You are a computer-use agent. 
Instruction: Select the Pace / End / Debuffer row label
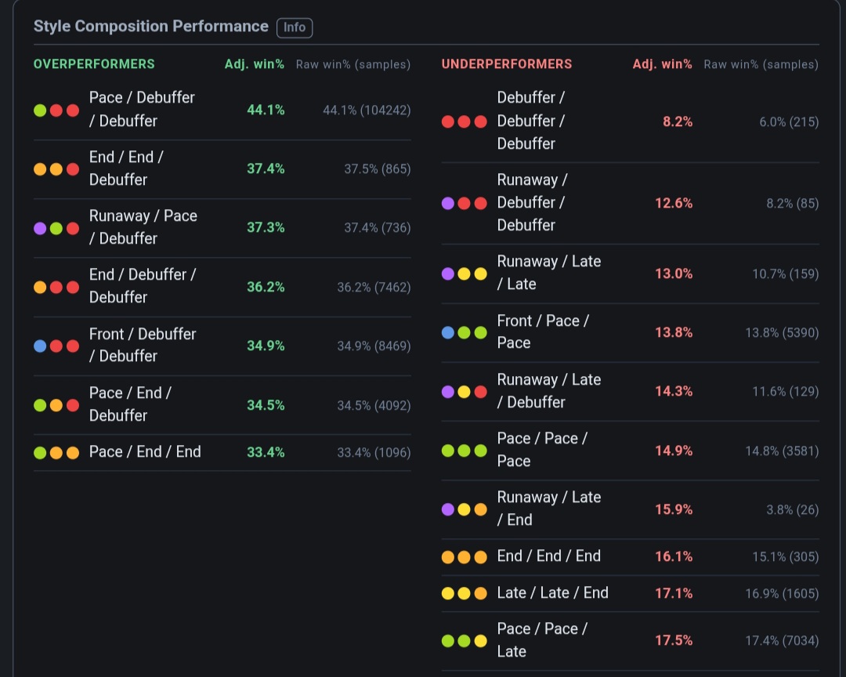[x=130, y=404]
